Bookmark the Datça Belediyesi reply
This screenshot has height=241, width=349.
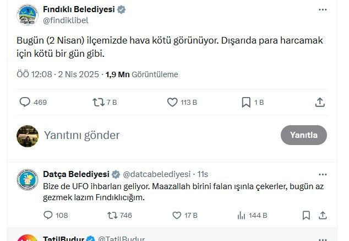(306, 215)
